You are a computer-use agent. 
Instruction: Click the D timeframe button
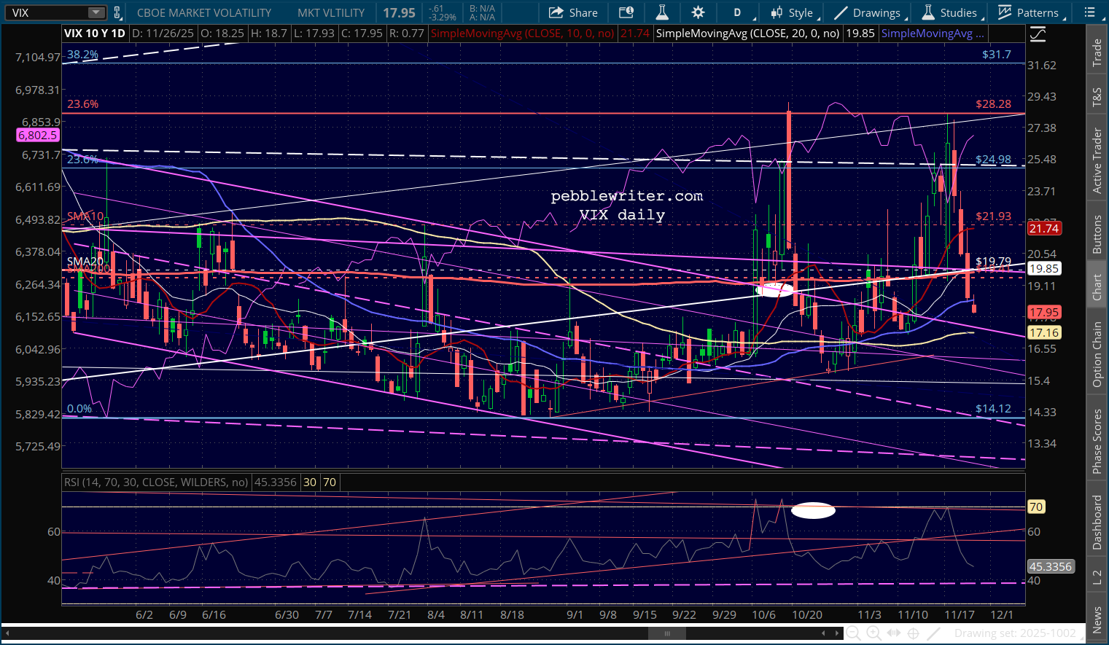click(x=737, y=12)
